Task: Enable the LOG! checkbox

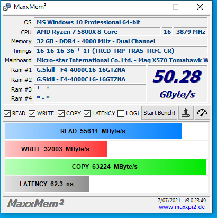Action: pos(121,113)
